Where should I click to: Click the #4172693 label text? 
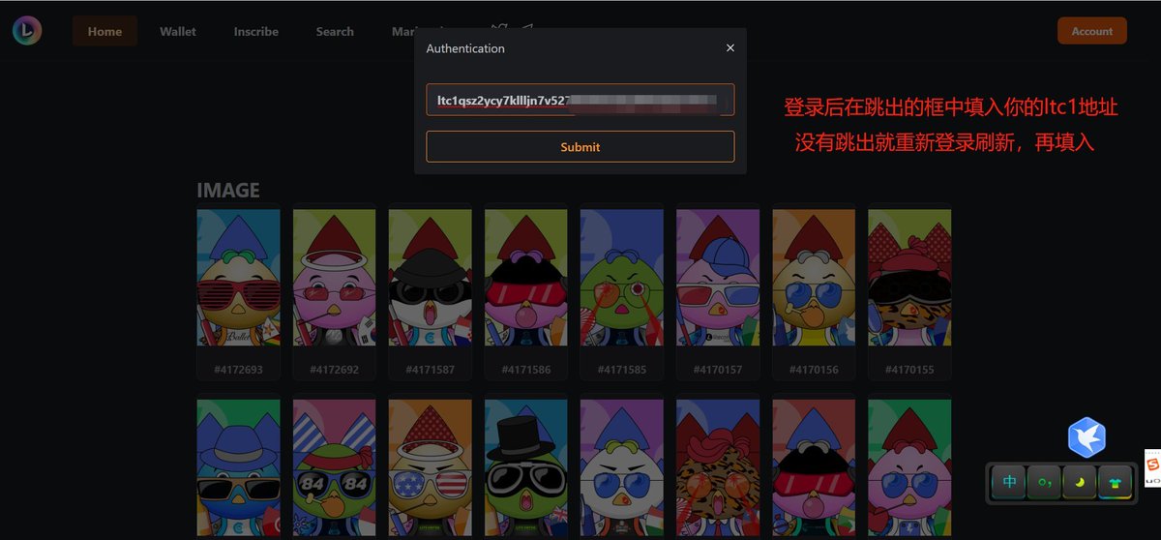238,369
